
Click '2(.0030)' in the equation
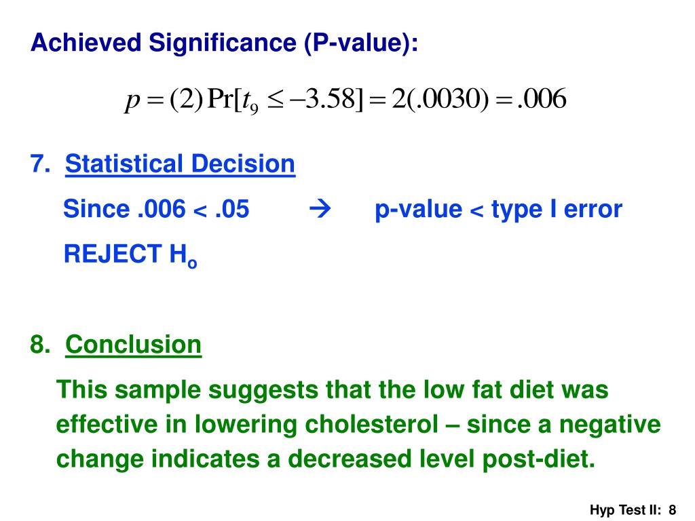click(x=440, y=99)
